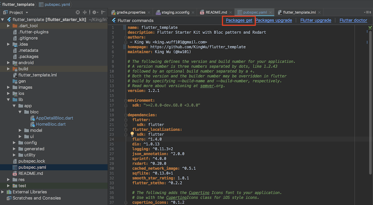Expand the utility folder
Image resolution: width=373 pixels, height=205 pixels.
[14, 155]
